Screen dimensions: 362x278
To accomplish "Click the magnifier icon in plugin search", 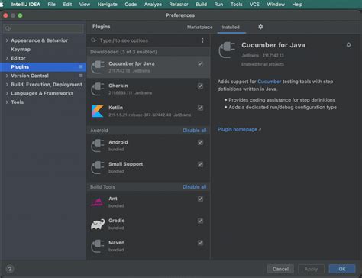I will click(x=94, y=40).
